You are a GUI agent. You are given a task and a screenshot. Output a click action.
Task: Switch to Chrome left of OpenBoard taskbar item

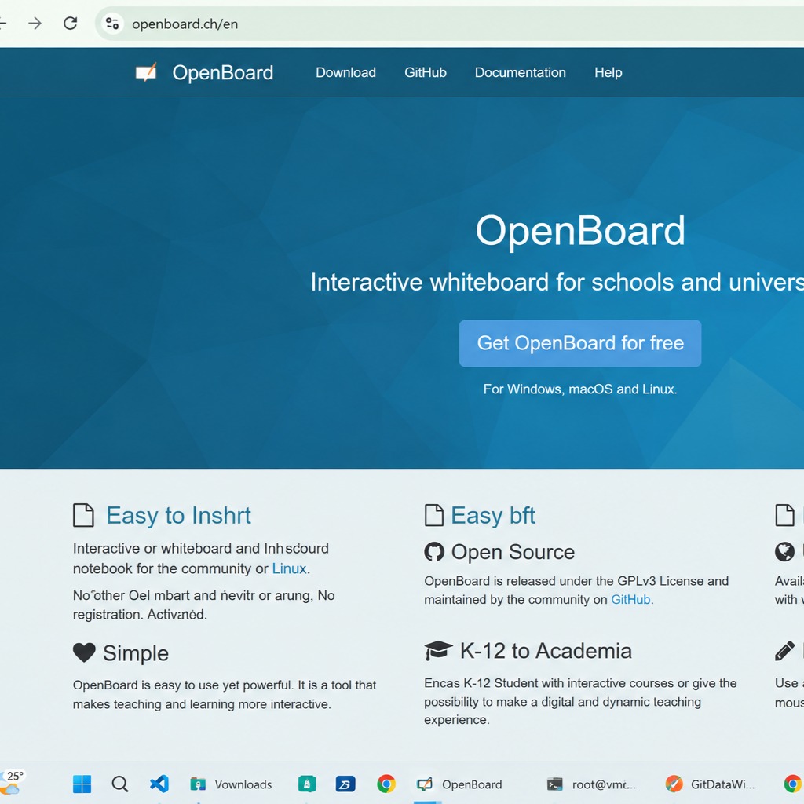(x=386, y=784)
